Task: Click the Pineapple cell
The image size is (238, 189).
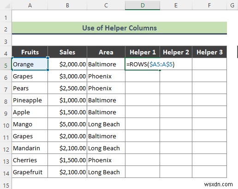Action: [30, 100]
